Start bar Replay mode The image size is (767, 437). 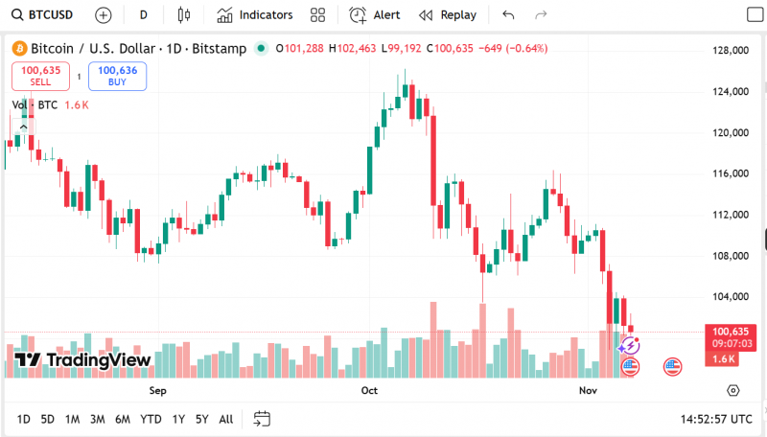tap(448, 15)
